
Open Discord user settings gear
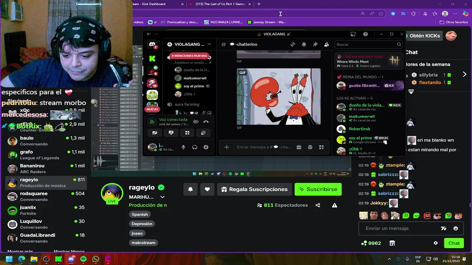[x=206, y=147]
